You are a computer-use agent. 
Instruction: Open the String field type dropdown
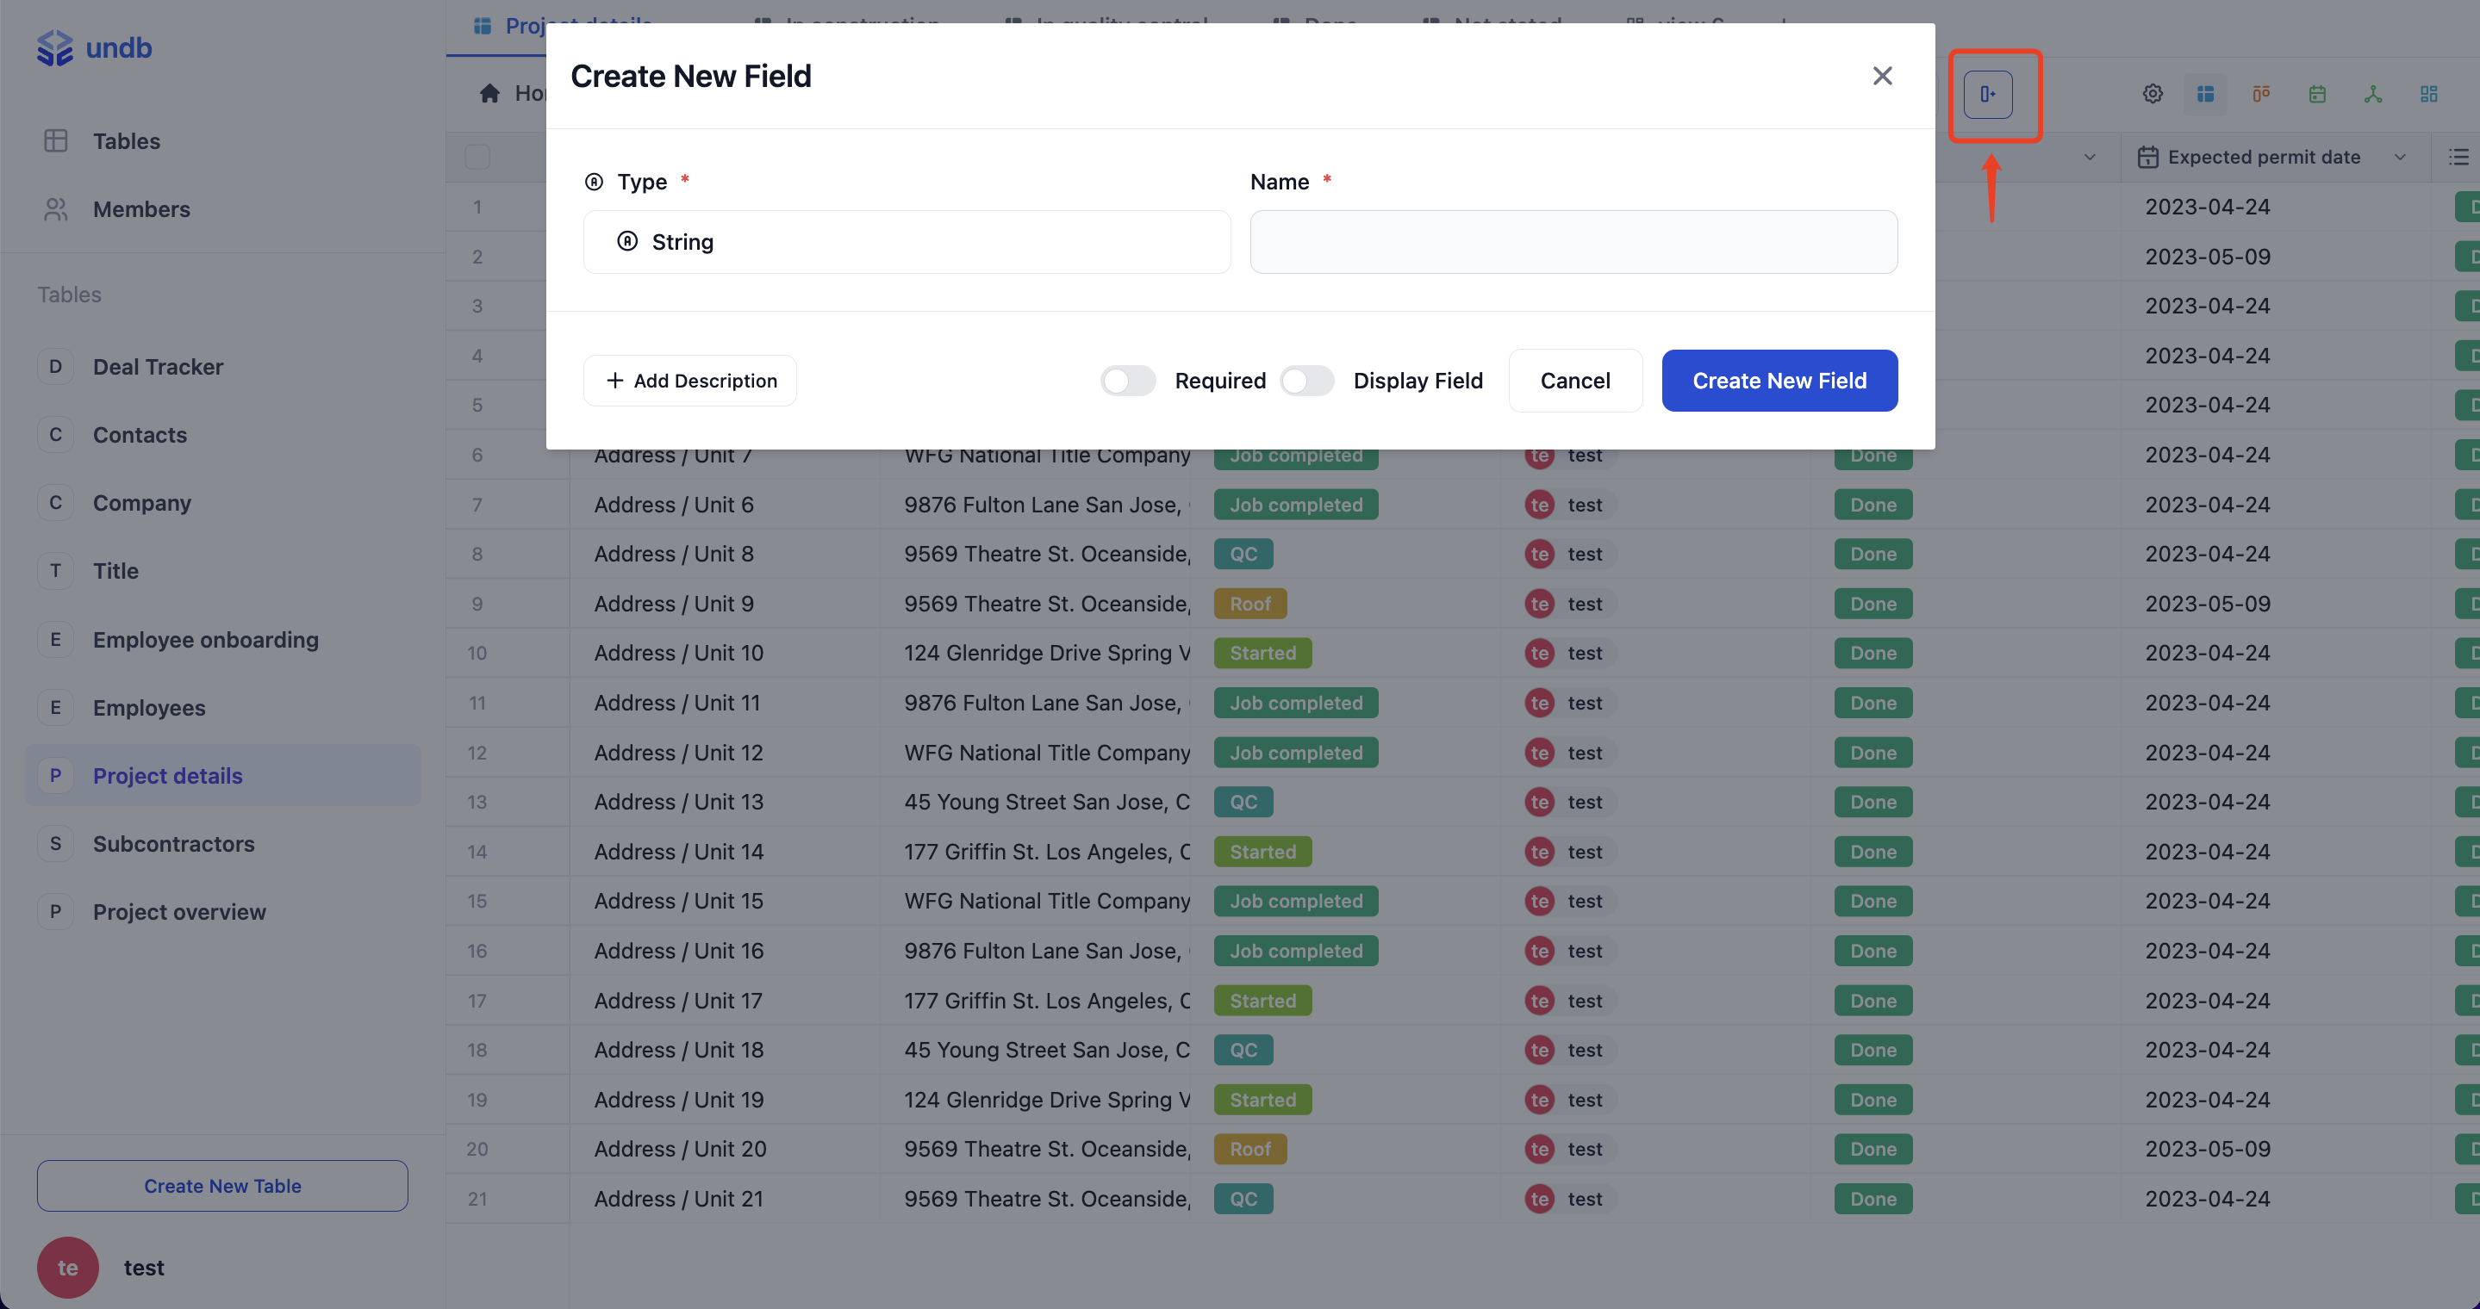pyautogui.click(x=906, y=242)
